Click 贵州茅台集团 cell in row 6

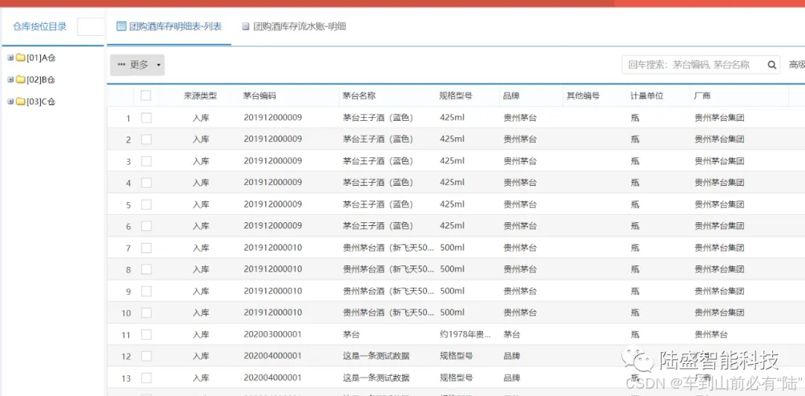[x=719, y=226]
